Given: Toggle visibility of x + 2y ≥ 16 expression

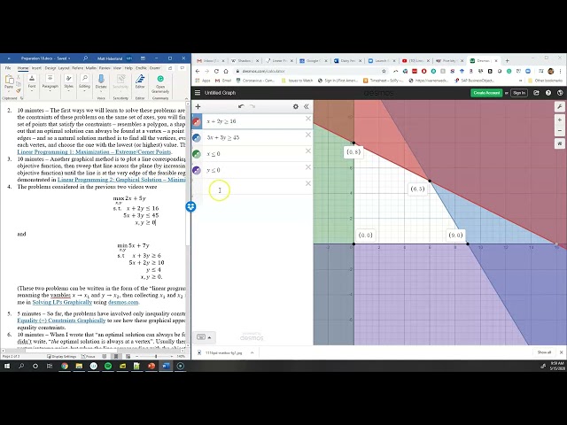Looking at the screenshot, I should click(197, 121).
